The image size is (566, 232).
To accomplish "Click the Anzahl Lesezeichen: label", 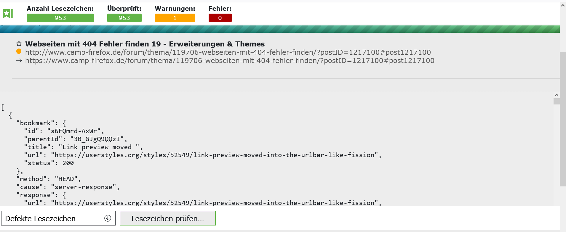I will (x=60, y=9).
